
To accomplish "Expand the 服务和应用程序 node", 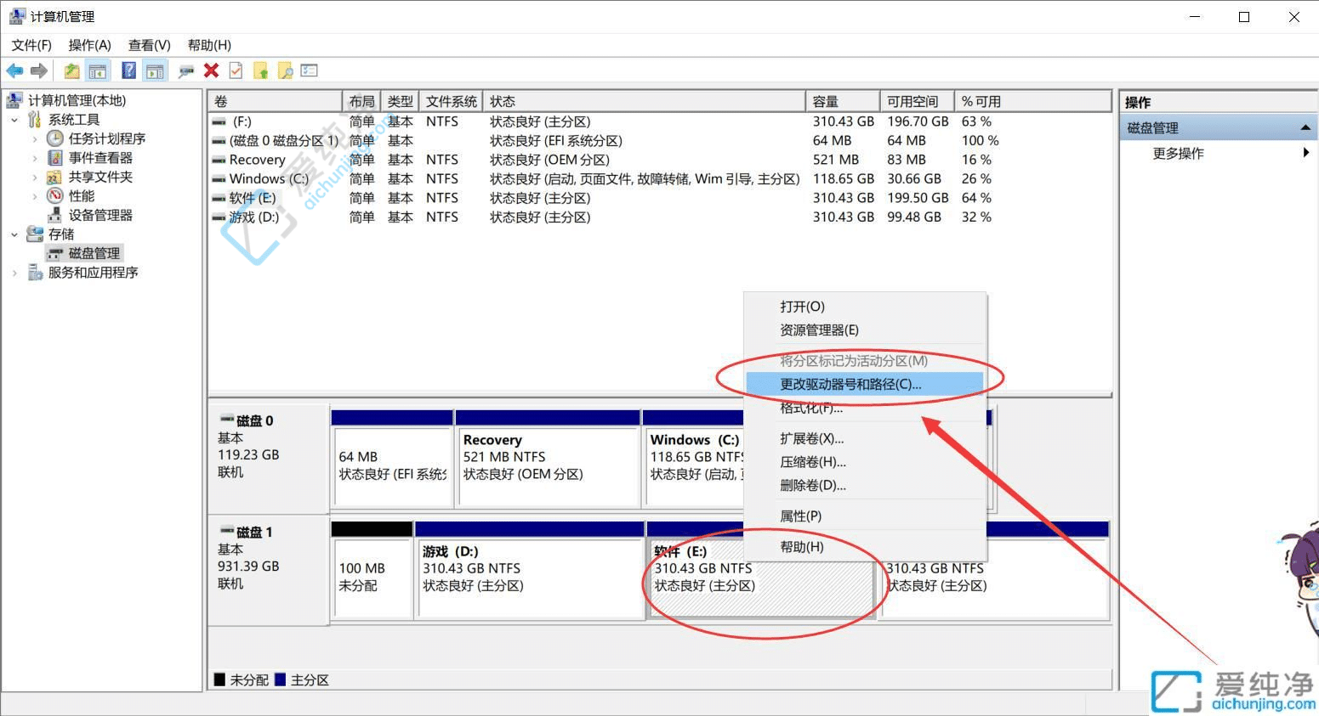I will pyautogui.click(x=14, y=273).
